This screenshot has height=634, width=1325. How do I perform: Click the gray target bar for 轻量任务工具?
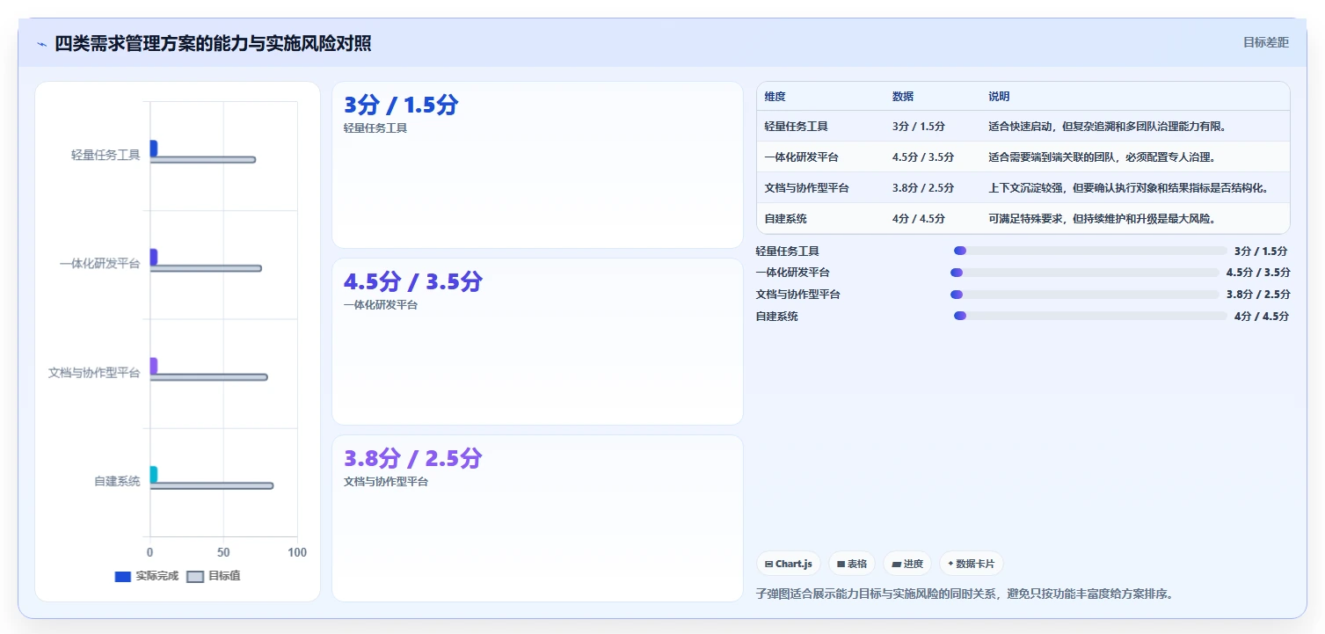[x=203, y=160]
